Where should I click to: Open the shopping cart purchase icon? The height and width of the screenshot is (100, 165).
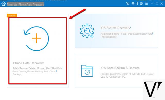pos(128,4)
